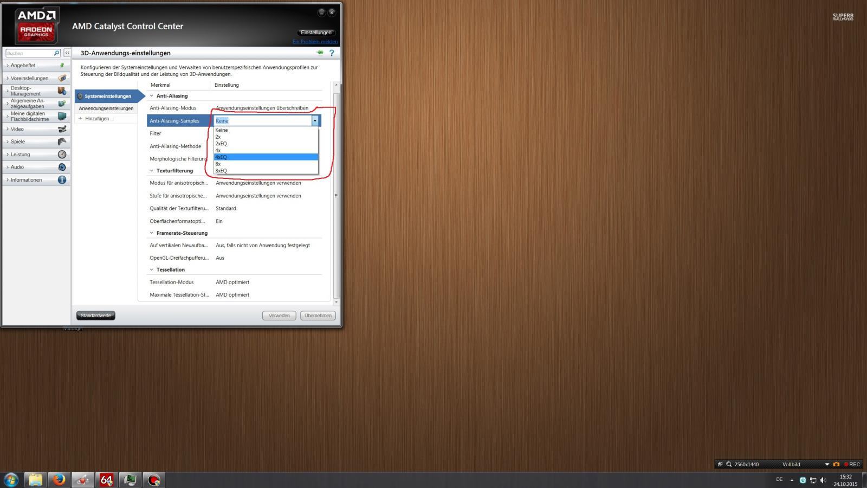Pin this page with the green pin icon
Viewport: 867px width, 488px height.
[320, 53]
